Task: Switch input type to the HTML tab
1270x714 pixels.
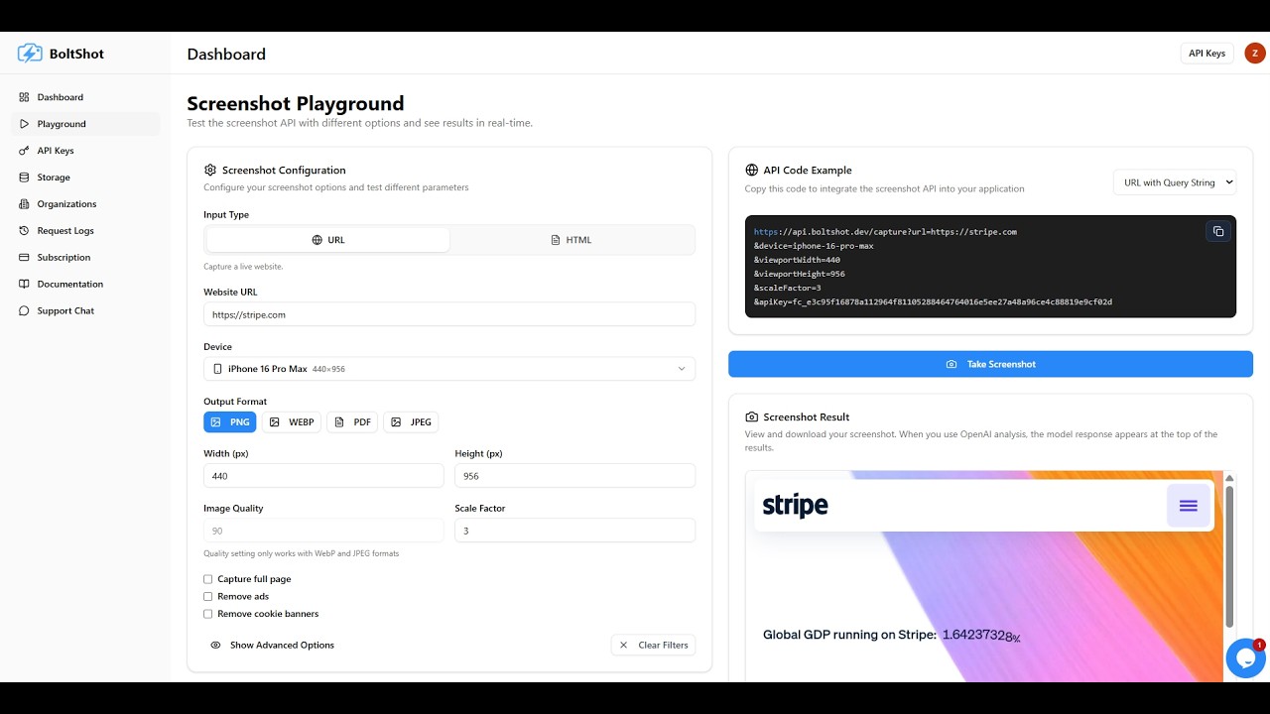Action: pyautogui.click(x=571, y=240)
